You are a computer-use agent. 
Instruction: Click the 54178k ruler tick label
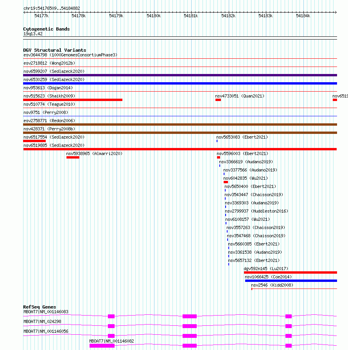79,16
